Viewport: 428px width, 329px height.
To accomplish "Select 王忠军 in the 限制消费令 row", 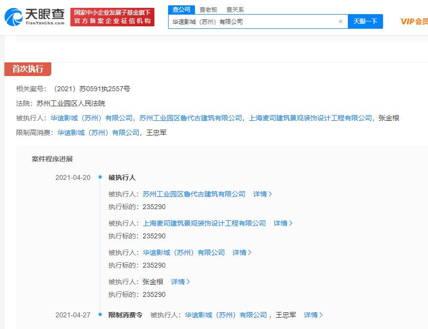I will [x=286, y=315].
